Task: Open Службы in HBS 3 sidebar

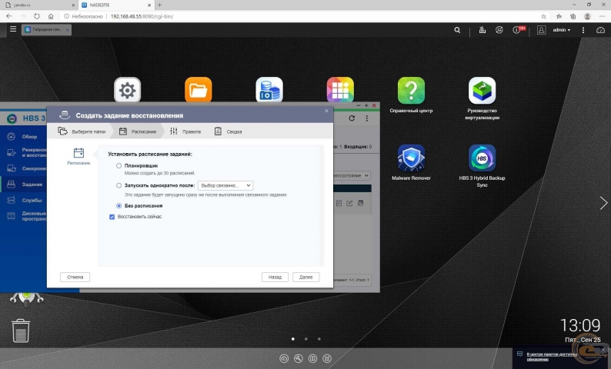Action: 23,200
